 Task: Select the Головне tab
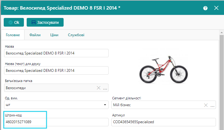[13, 35]
